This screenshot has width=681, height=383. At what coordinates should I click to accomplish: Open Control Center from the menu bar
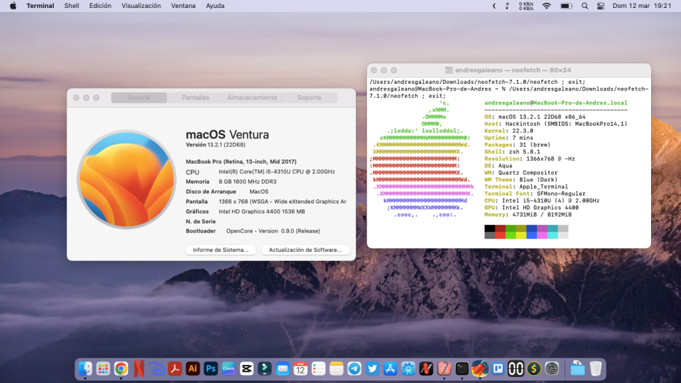(x=601, y=6)
